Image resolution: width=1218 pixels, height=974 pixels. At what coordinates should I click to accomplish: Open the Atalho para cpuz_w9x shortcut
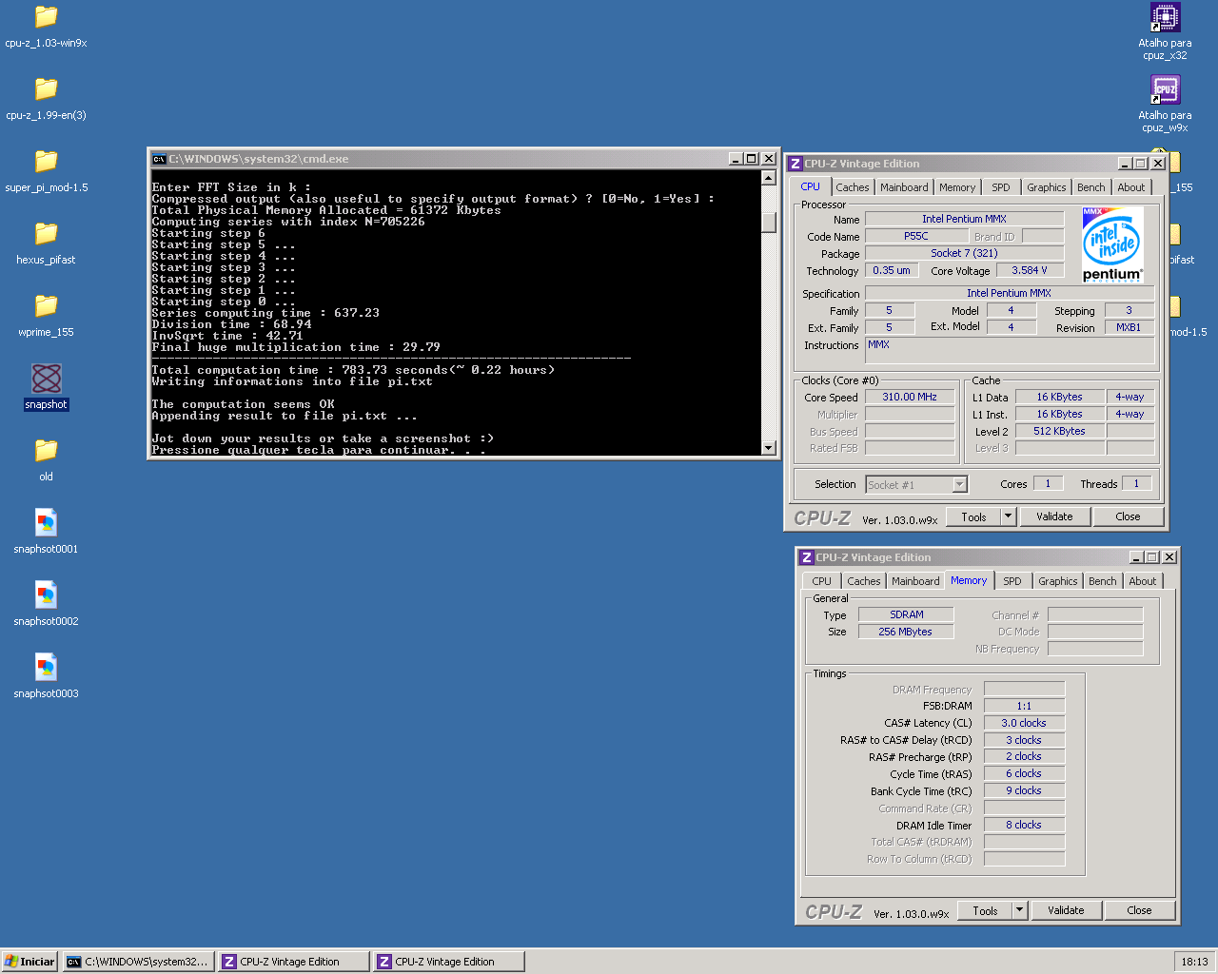point(1165,90)
